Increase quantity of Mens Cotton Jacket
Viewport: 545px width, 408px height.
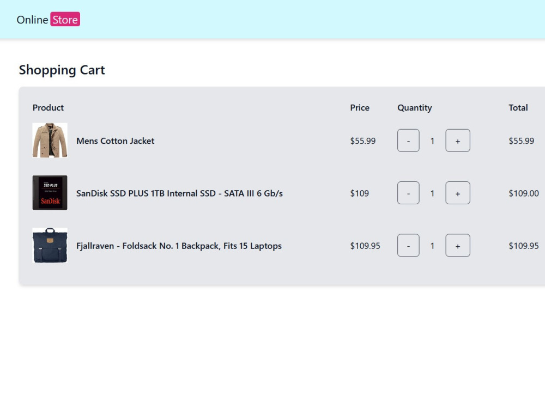(458, 141)
